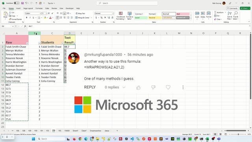Switch to the Formulas ribbon tab
This screenshot has width=252, height=142.
click(39, 8)
